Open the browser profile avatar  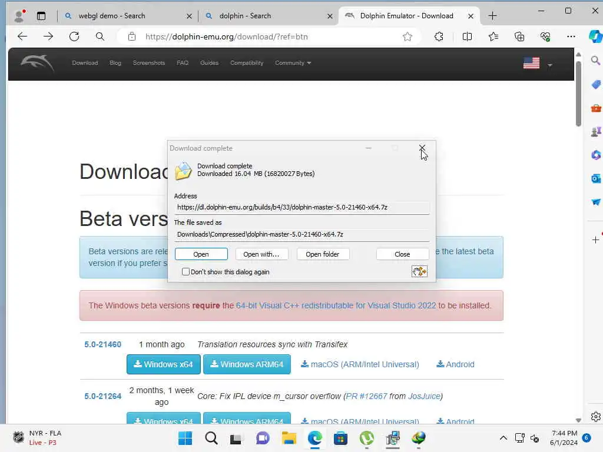19,16
